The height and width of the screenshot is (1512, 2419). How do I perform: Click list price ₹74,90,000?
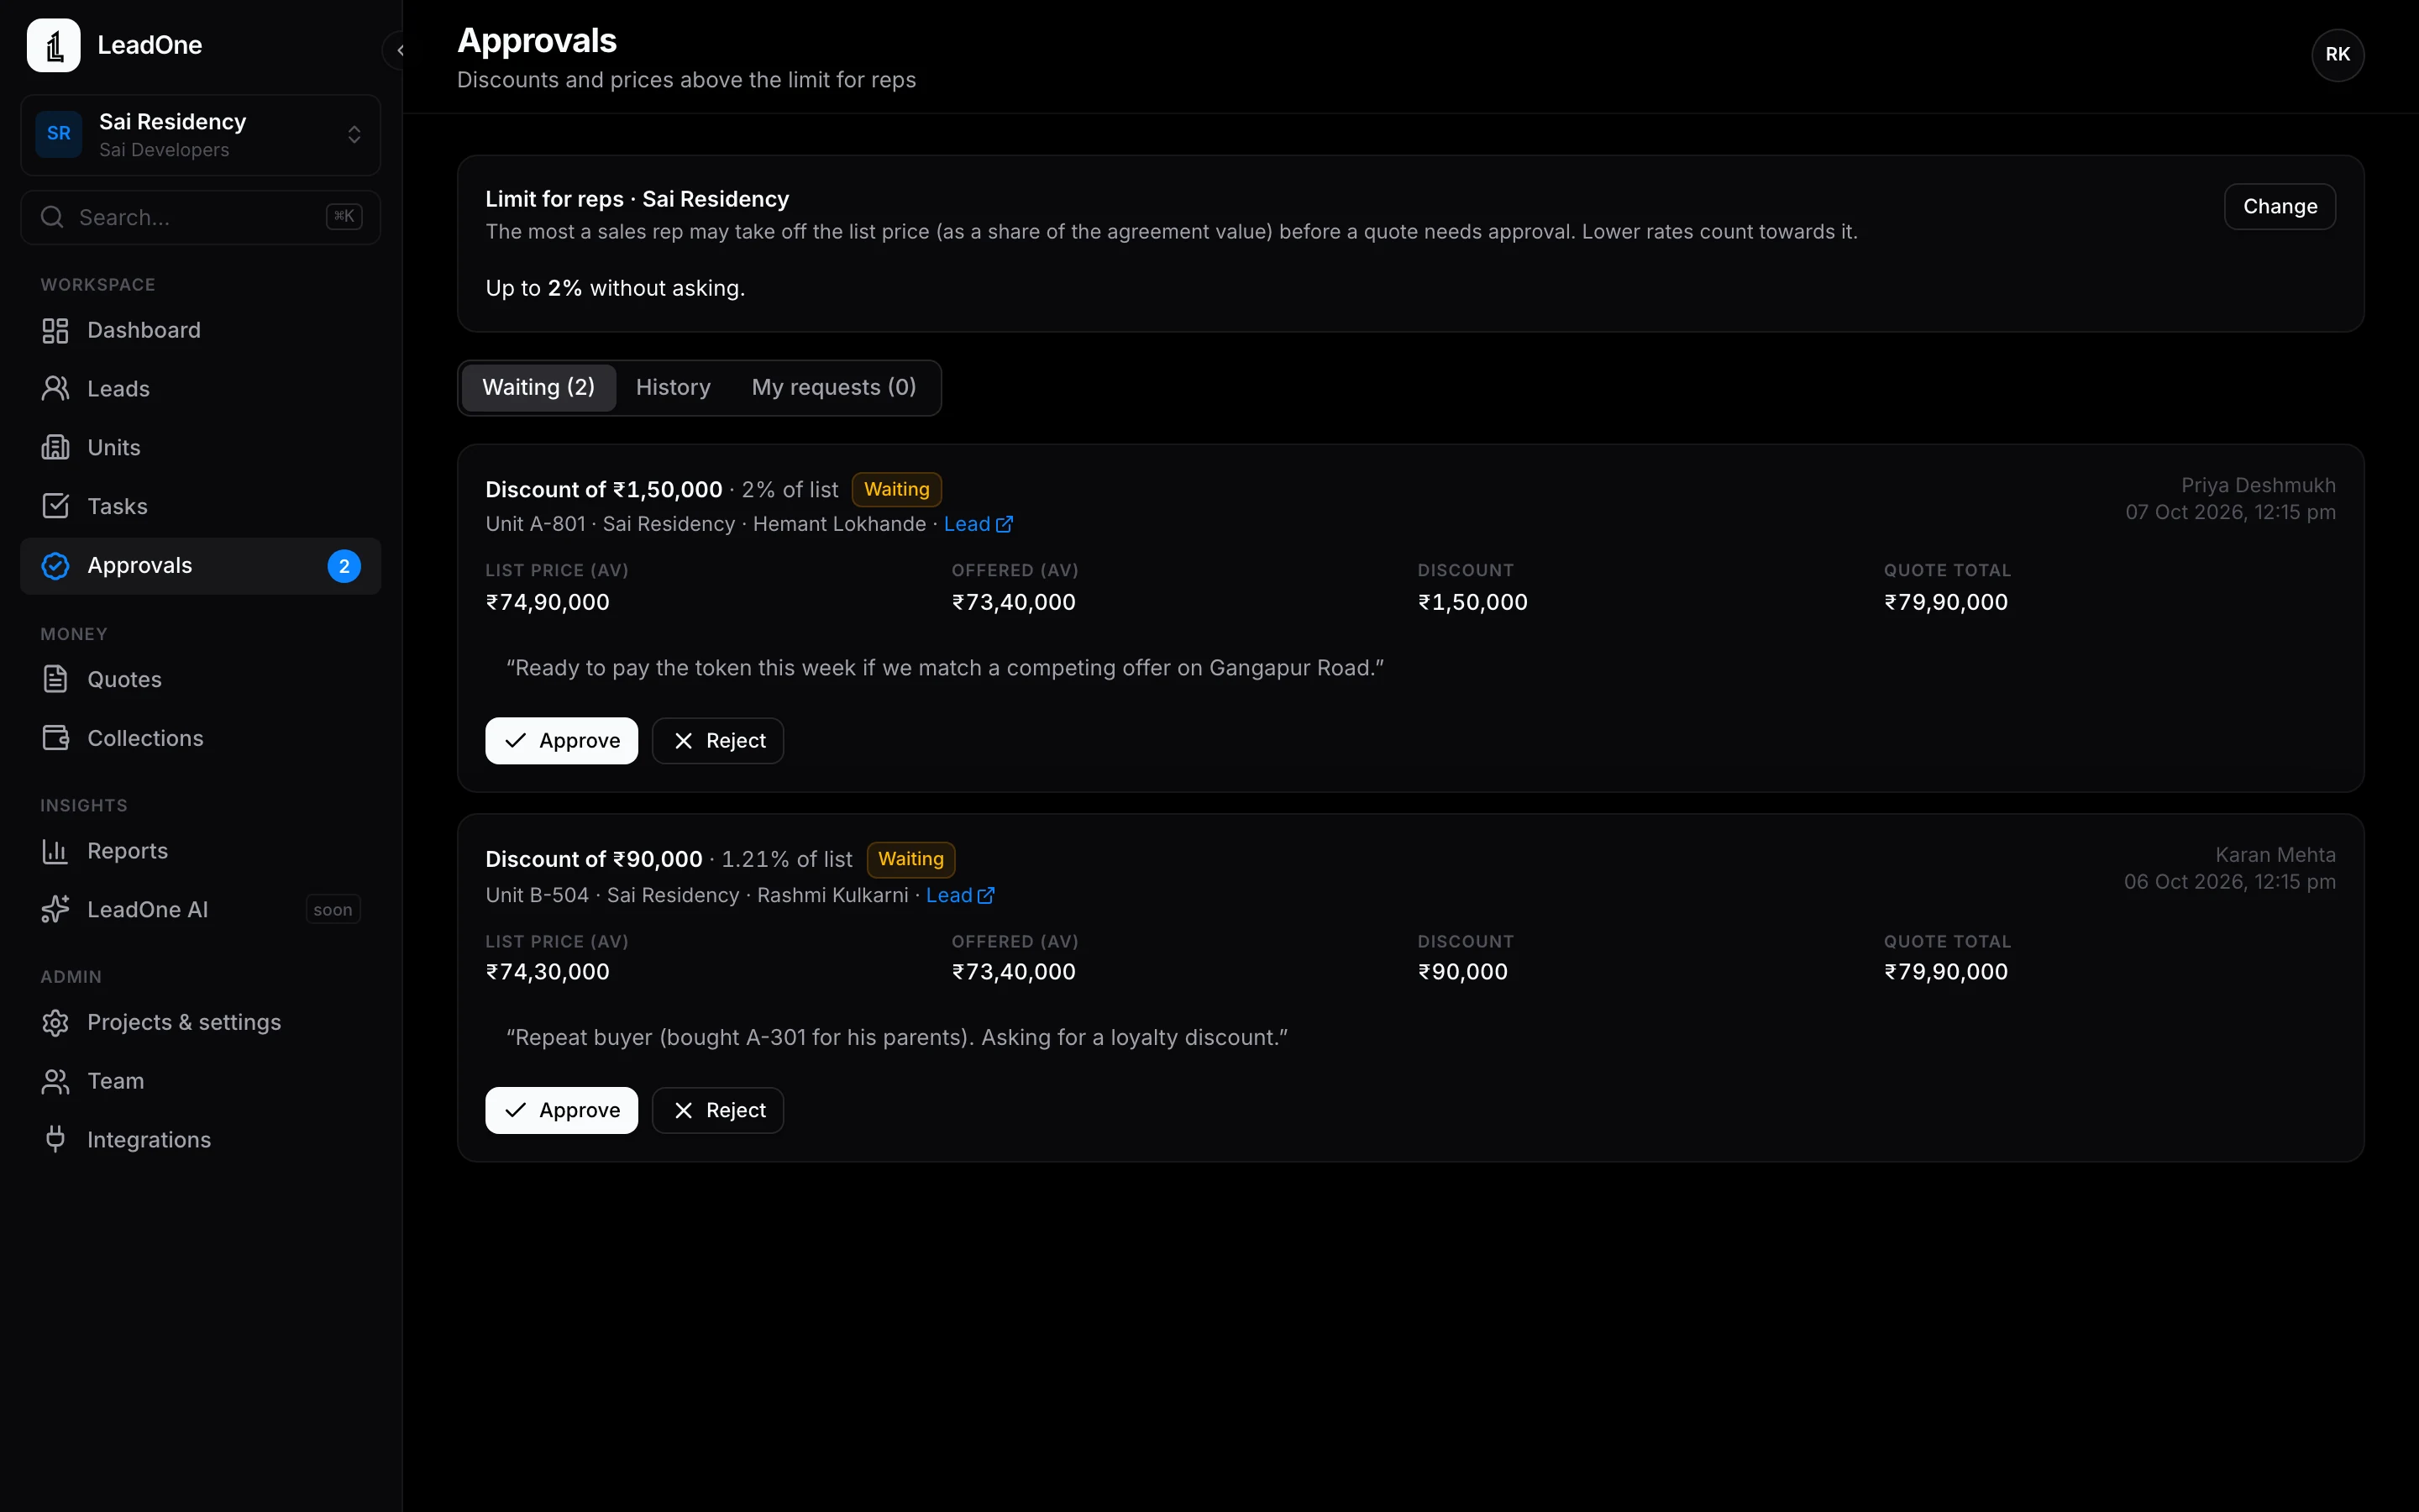click(x=548, y=603)
